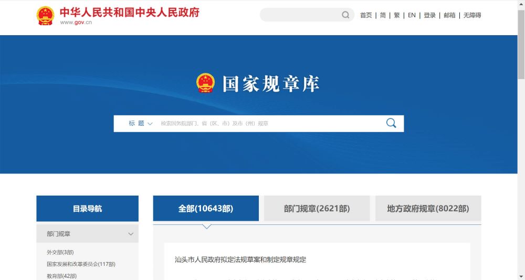This screenshot has height=280, width=525.
Task: Open the 邮箱 mailbox link
Action: [x=449, y=15]
